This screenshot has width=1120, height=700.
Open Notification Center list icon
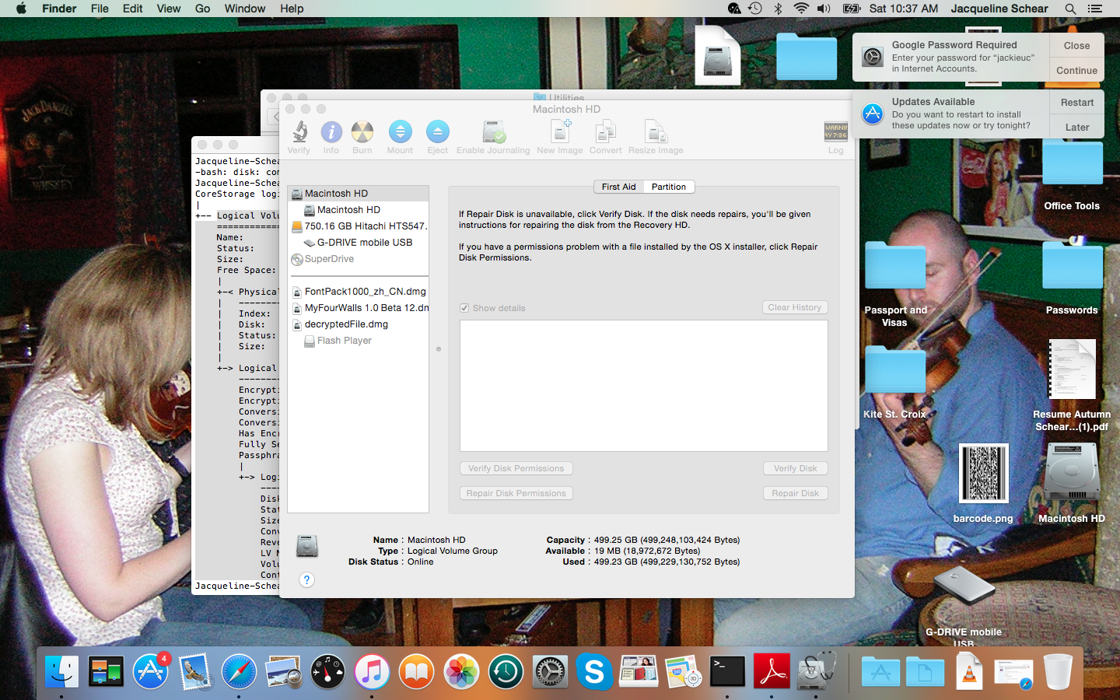(1095, 9)
